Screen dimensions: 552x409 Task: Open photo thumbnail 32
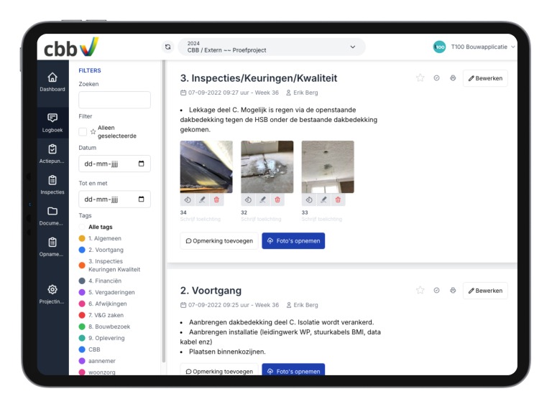(x=267, y=167)
